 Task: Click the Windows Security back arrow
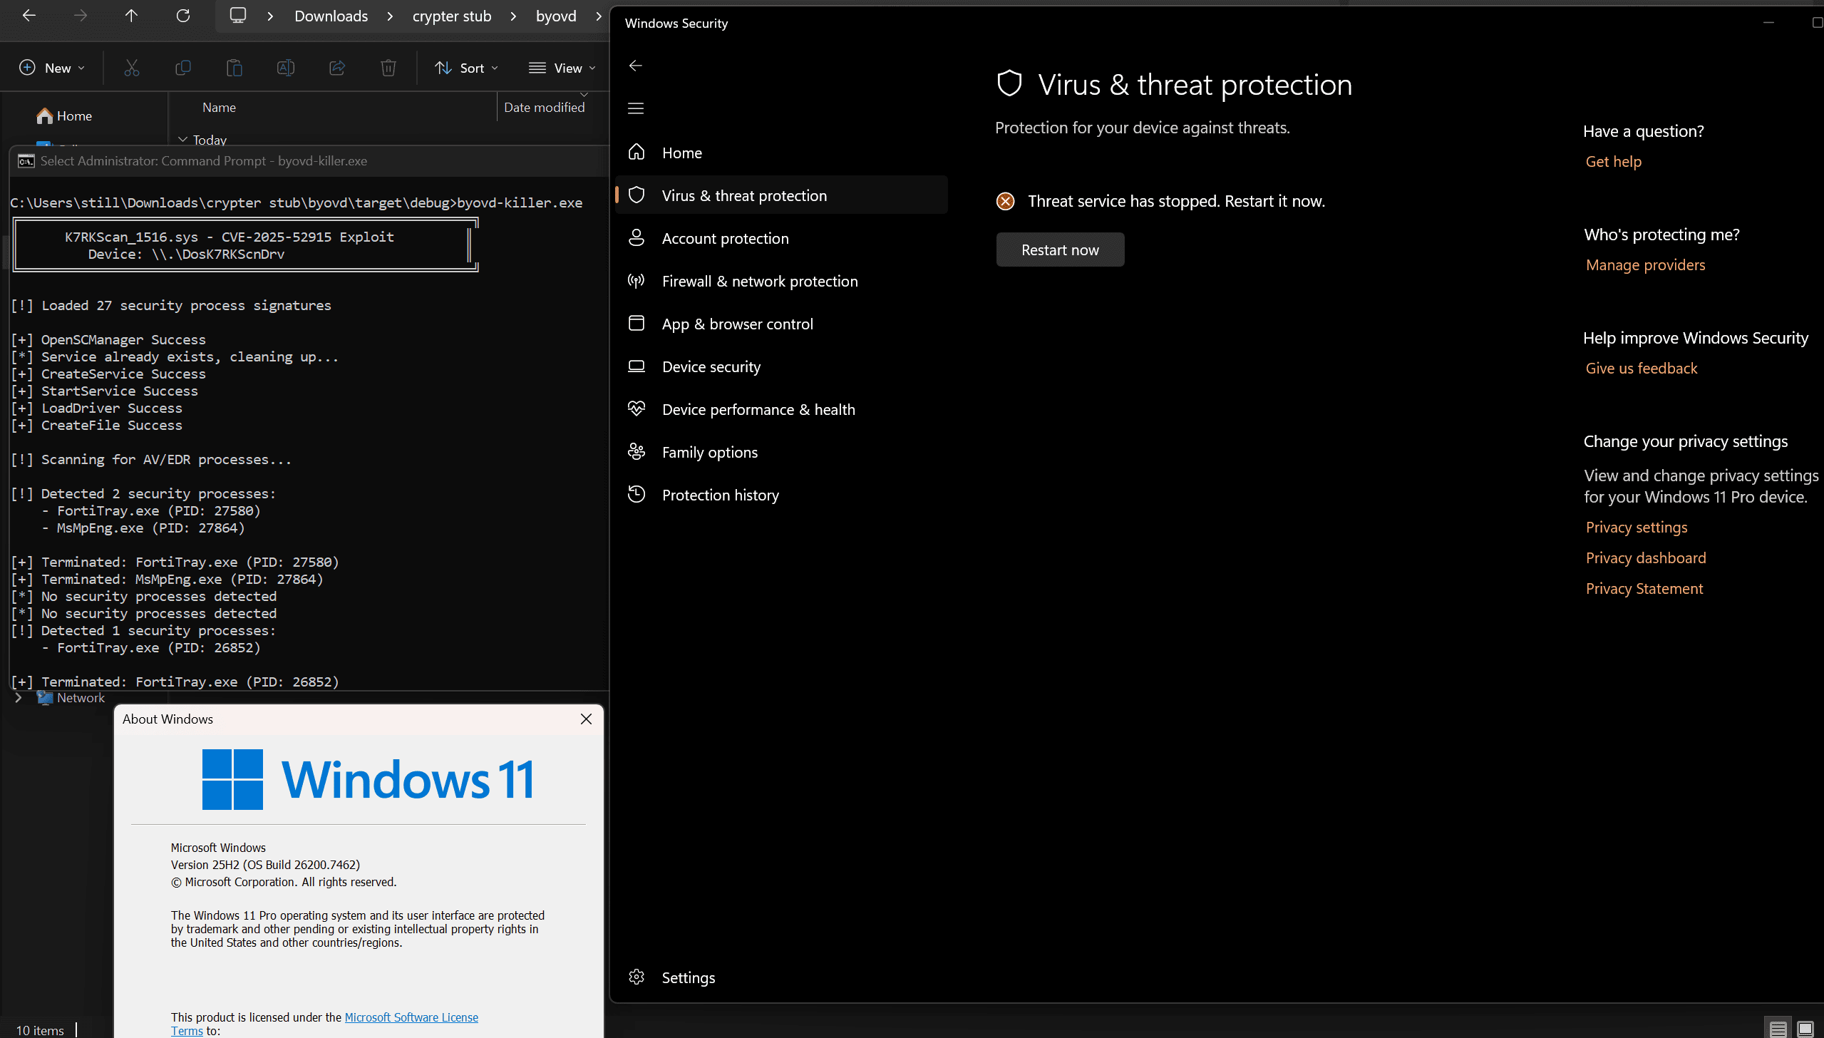pos(636,66)
